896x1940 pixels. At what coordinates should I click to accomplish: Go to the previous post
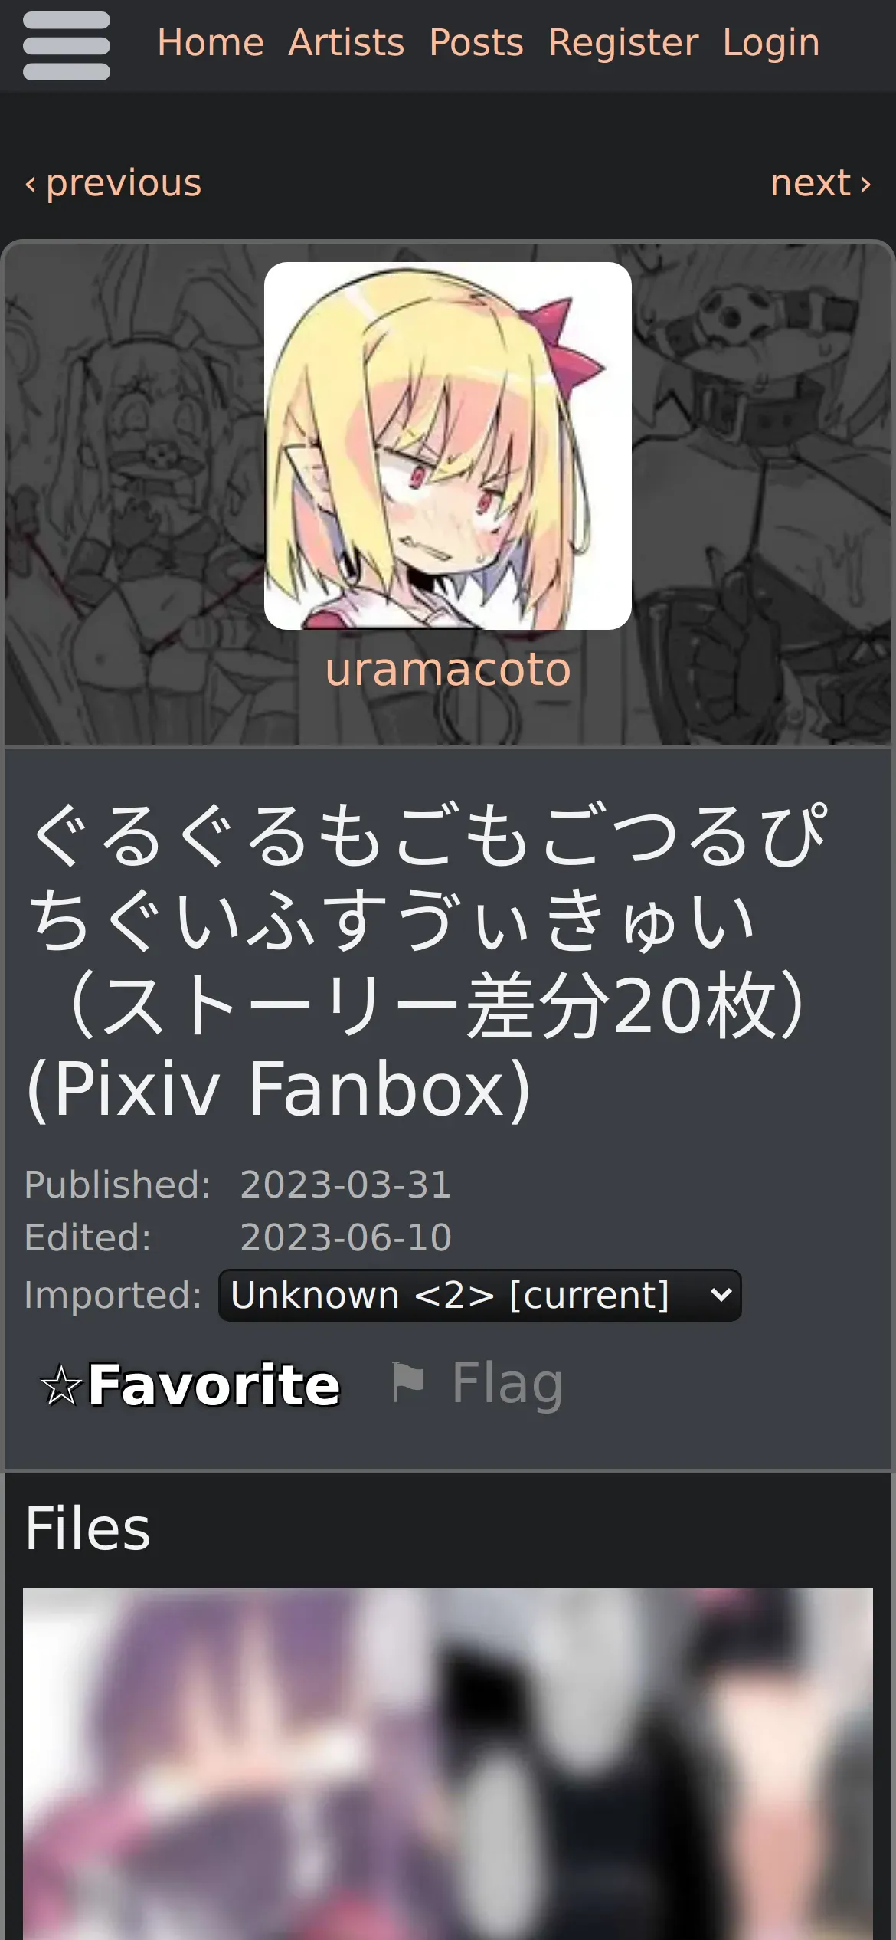[x=113, y=183]
